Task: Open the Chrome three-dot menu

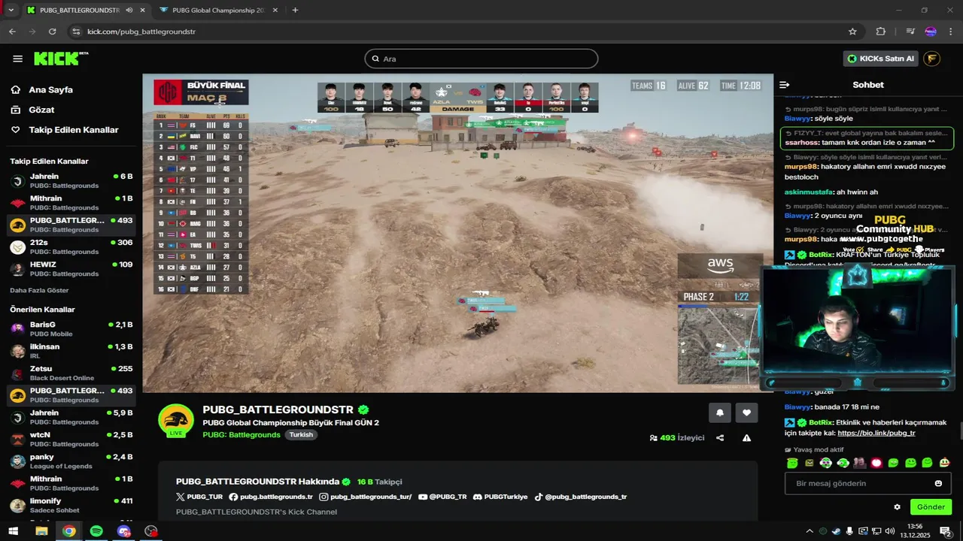Action: (x=951, y=32)
